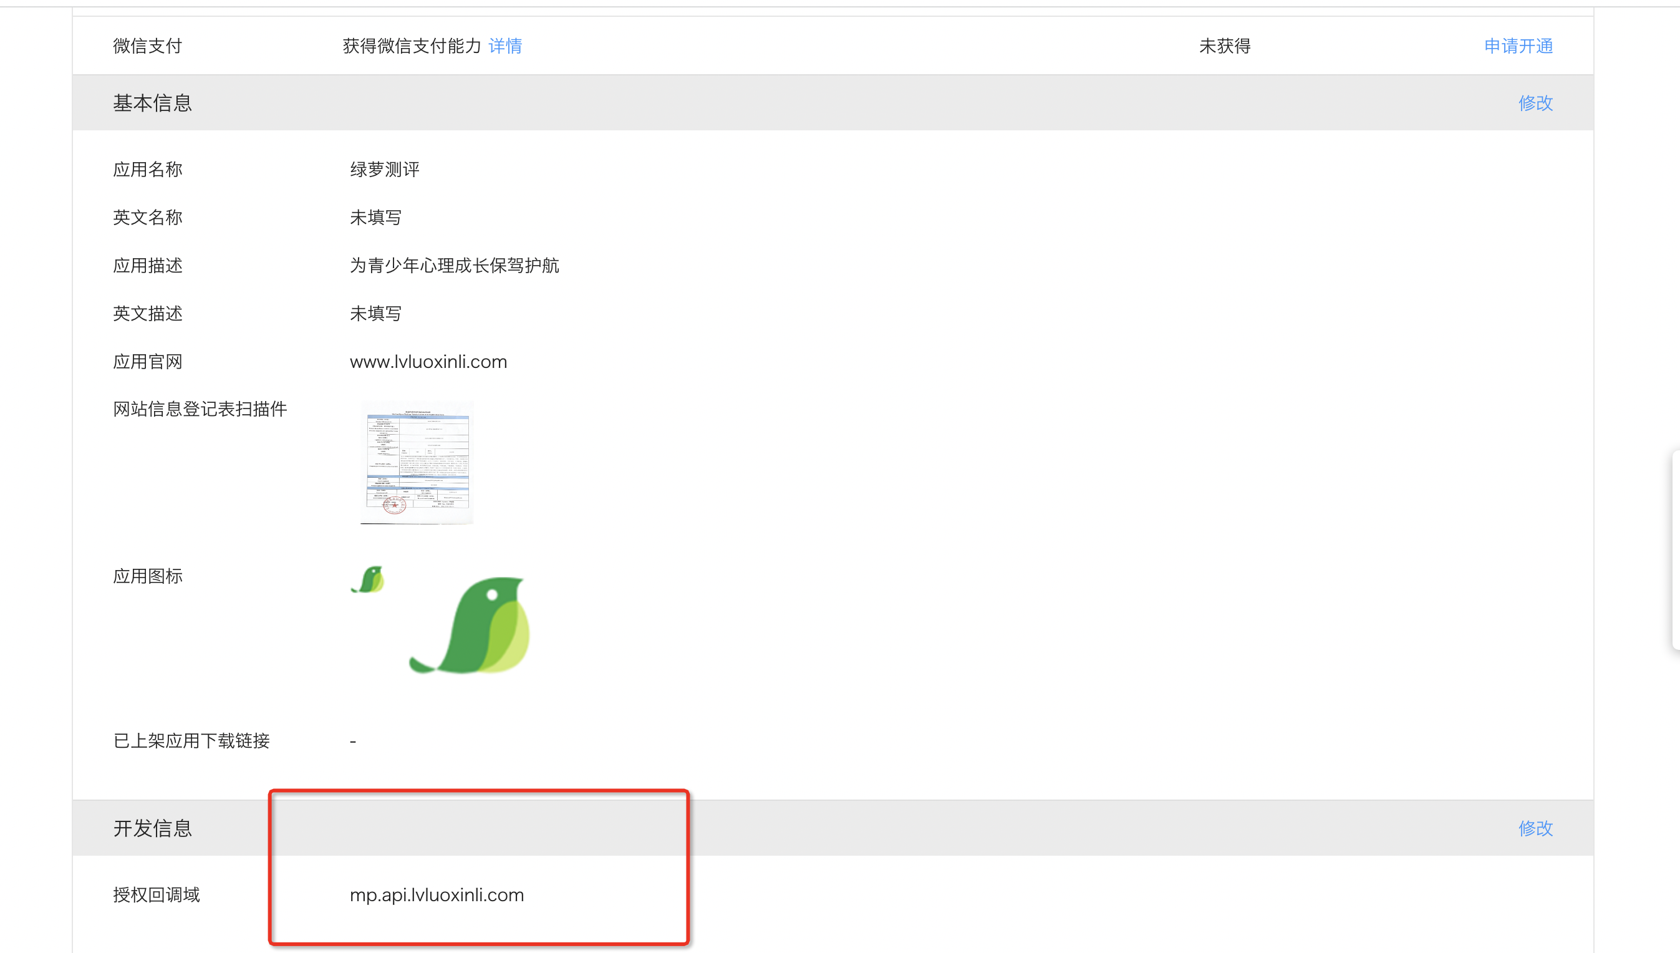1680x953 pixels.
Task: Click the www.lvluoxinli.com website address
Action: (x=428, y=362)
